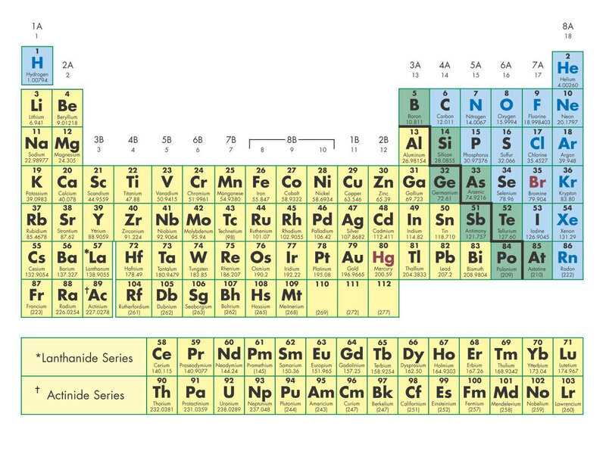Select the Lithium (Li) cell
This screenshot has height=454, width=606.
pos(36,108)
